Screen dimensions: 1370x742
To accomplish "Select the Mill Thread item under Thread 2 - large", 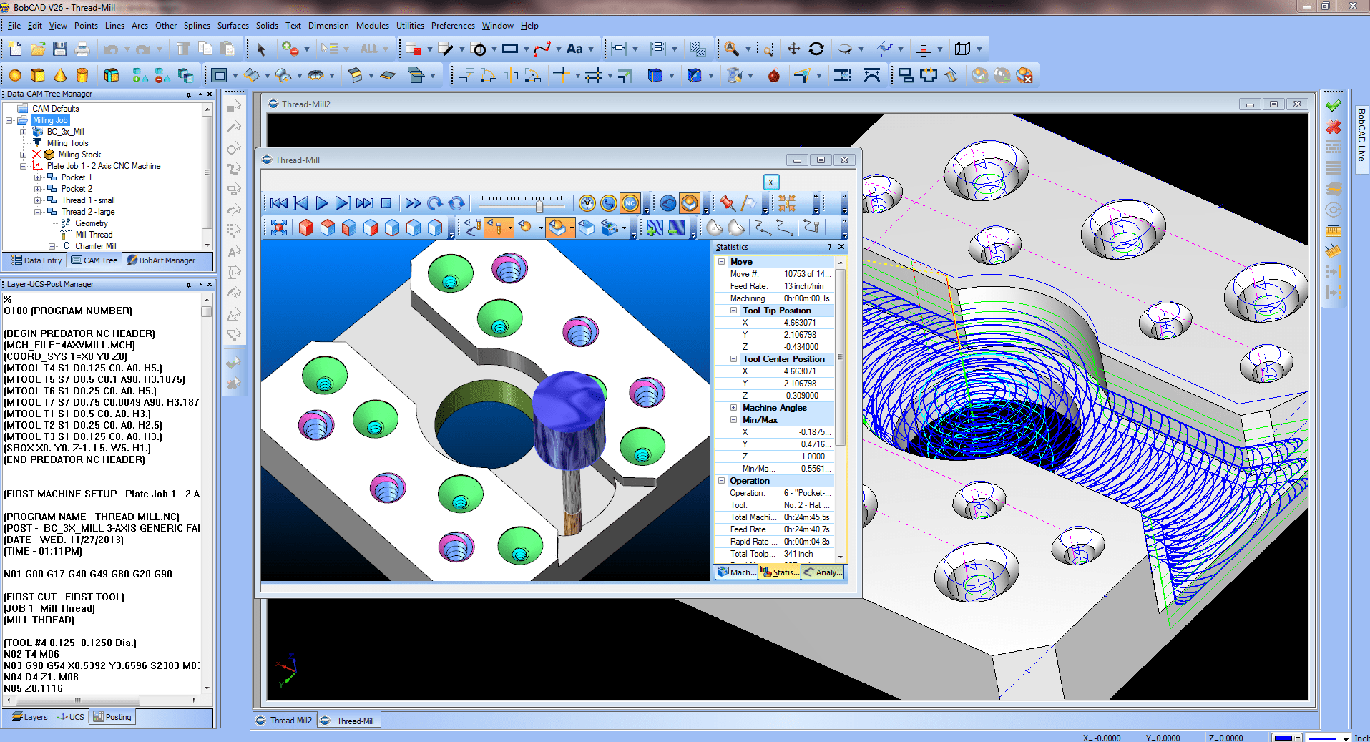I will (94, 234).
